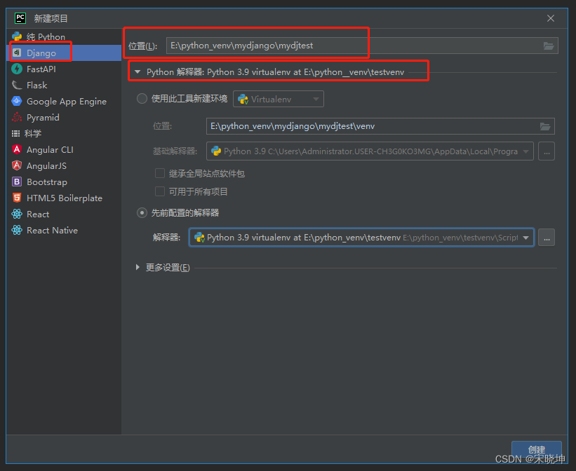Select the 使用此工具新建环境 radio button
The height and width of the screenshot is (471, 576).
tap(142, 99)
